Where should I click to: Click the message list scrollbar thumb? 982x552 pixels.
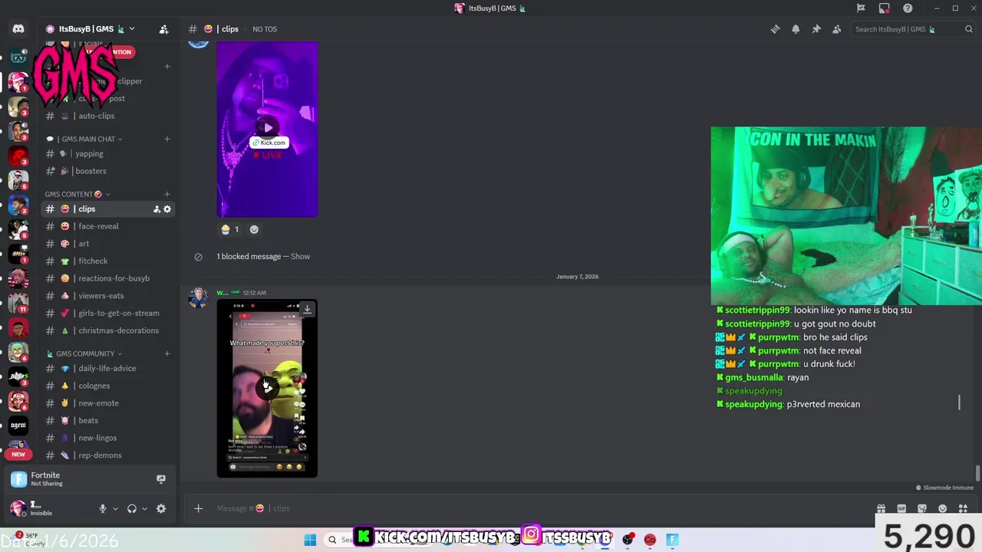pos(977,474)
